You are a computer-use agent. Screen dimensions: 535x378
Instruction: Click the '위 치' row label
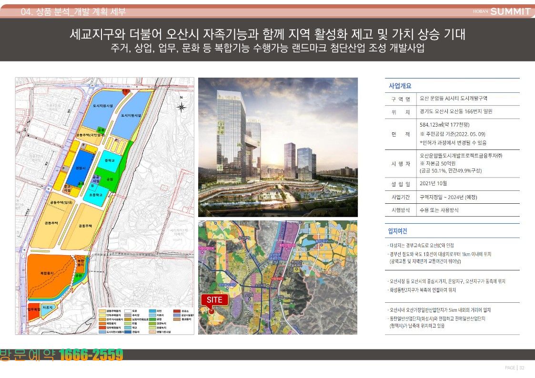tap(401, 112)
